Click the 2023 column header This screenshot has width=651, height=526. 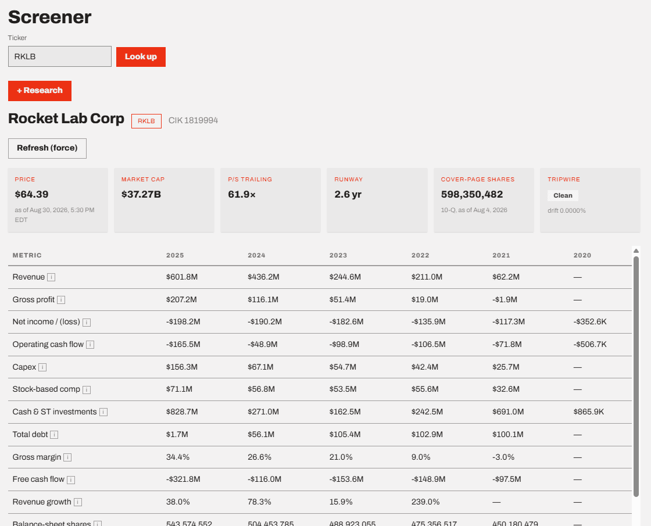tap(338, 255)
